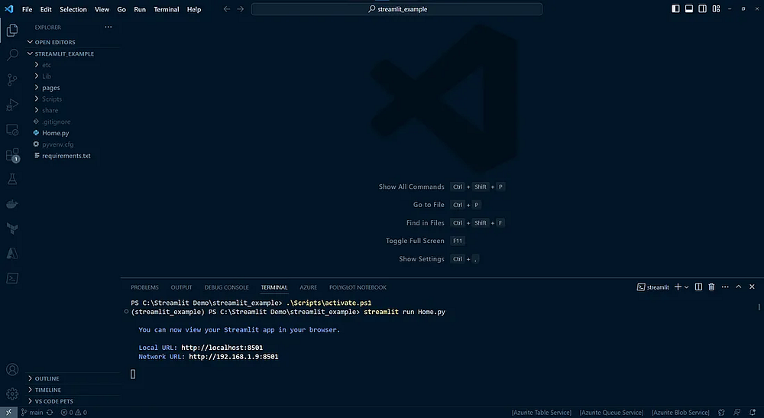Open the File menu

click(x=27, y=9)
